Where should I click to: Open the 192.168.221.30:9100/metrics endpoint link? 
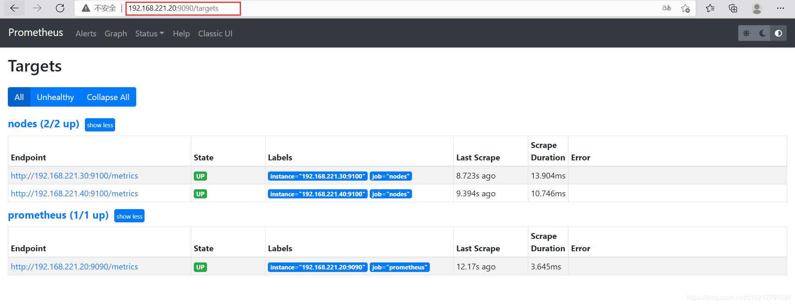click(x=75, y=176)
